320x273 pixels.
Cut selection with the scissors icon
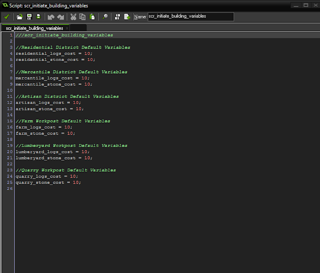(x=73, y=16)
